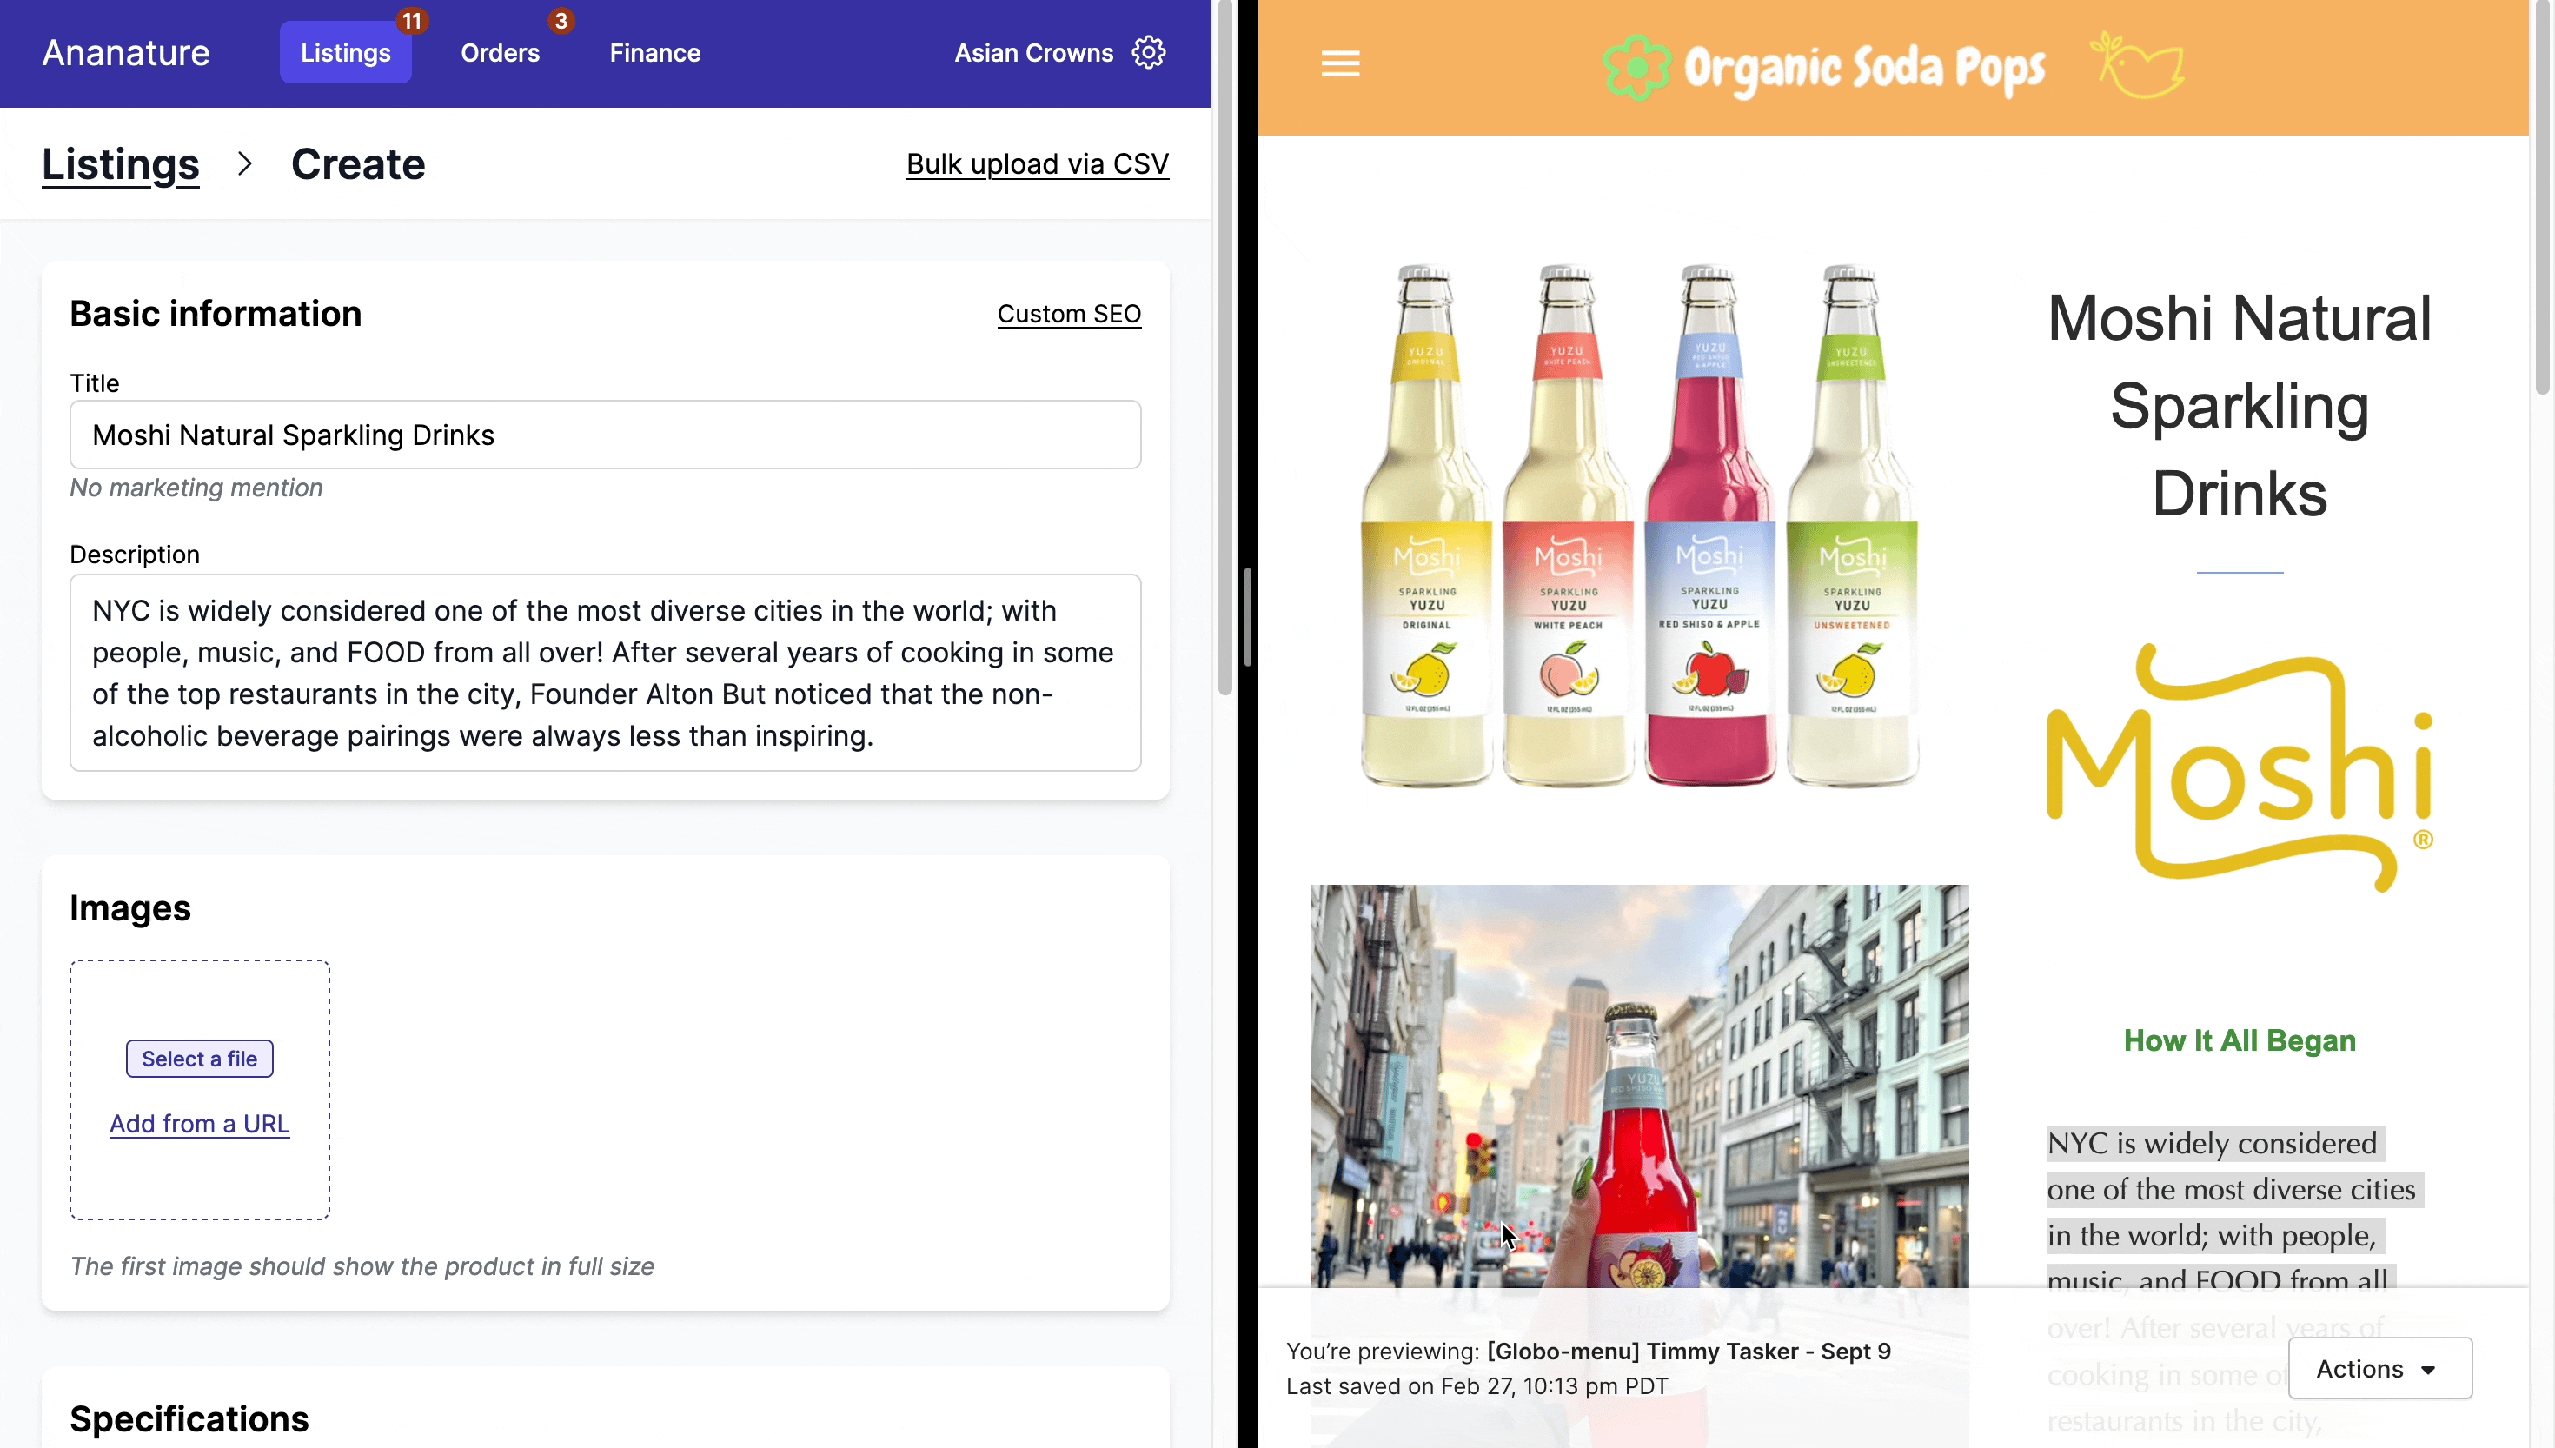Click the Listings notification badge showing 11
Viewport: 2555px width, 1448px height.
(x=412, y=21)
